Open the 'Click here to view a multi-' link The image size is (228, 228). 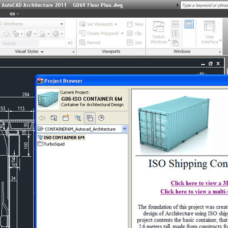click(x=194, y=192)
